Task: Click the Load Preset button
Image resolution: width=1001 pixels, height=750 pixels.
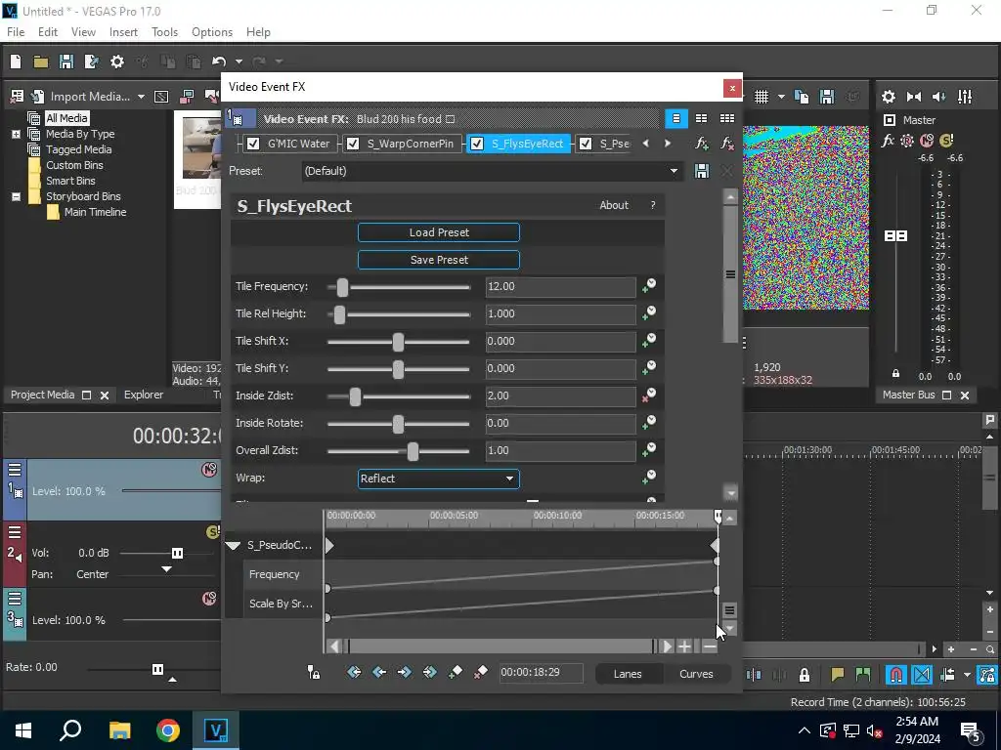Action: coord(439,232)
